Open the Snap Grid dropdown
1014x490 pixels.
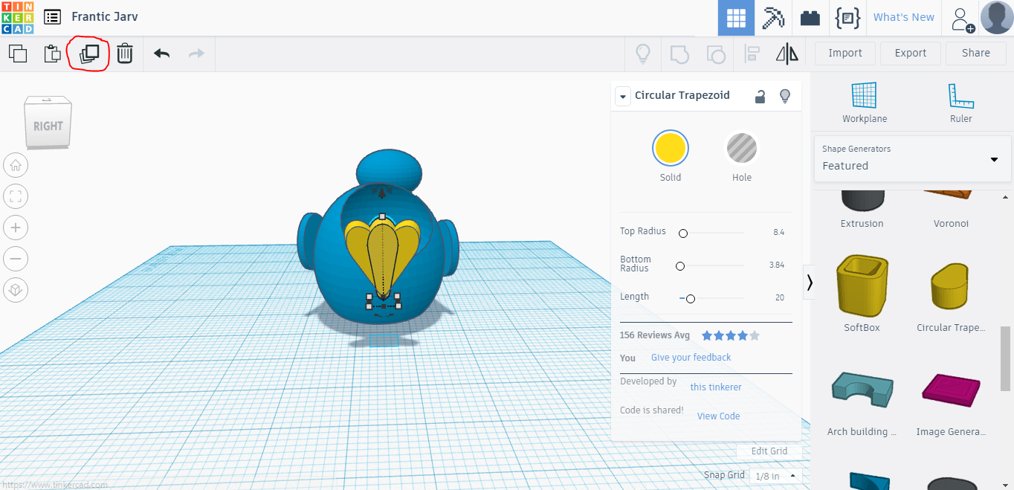[x=775, y=476]
